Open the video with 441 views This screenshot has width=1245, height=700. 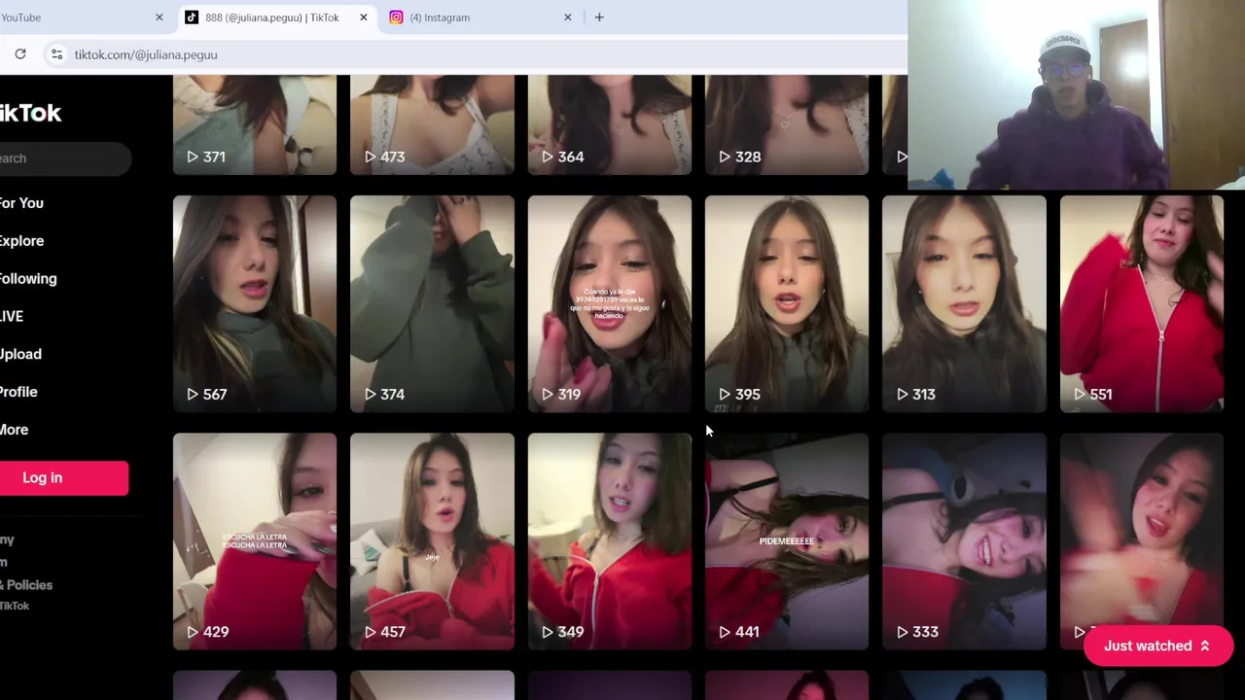coord(787,542)
